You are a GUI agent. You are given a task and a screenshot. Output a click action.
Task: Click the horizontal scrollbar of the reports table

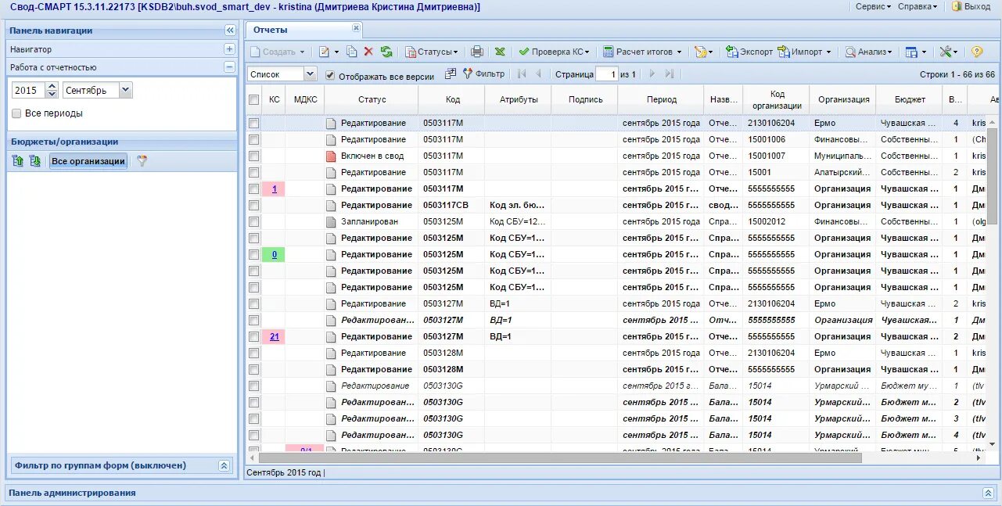coord(560,458)
